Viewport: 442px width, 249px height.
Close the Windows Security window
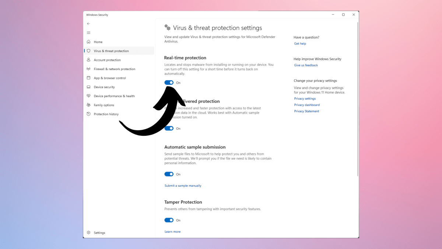[354, 15]
